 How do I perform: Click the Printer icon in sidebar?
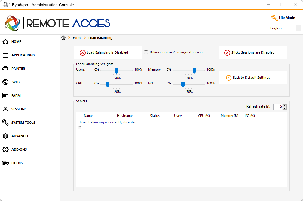click(x=5, y=69)
